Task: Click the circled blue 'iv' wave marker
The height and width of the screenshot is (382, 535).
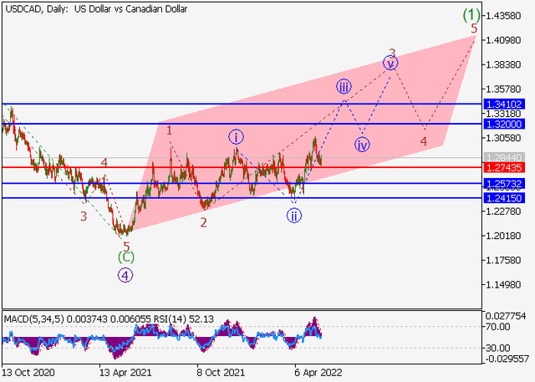Action: (x=362, y=145)
